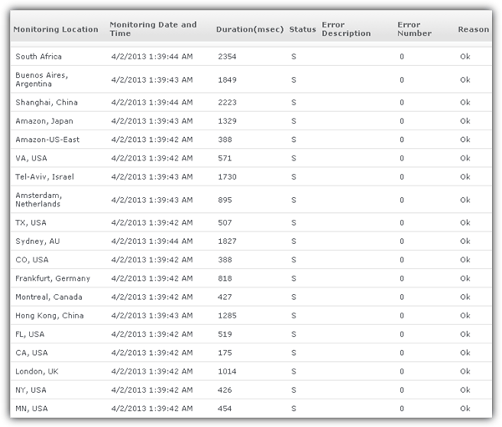Click duration value 507

pyautogui.click(x=225, y=222)
